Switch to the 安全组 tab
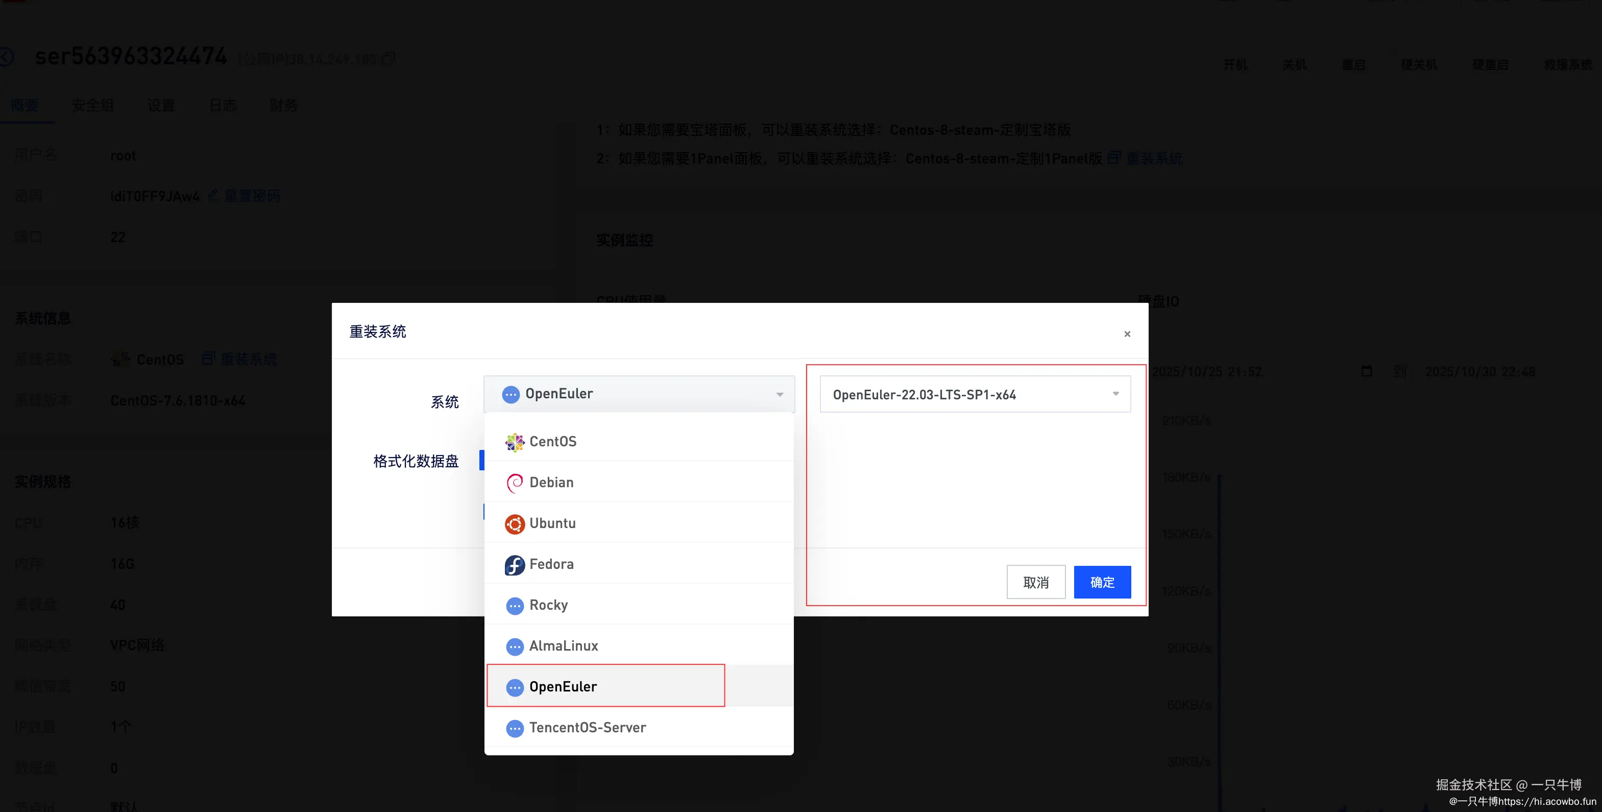Image resolution: width=1602 pixels, height=812 pixels. point(93,106)
